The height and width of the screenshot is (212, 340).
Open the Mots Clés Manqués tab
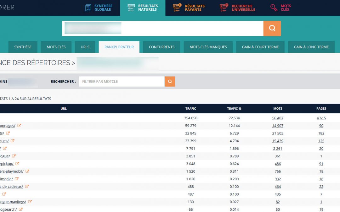[x=208, y=47]
